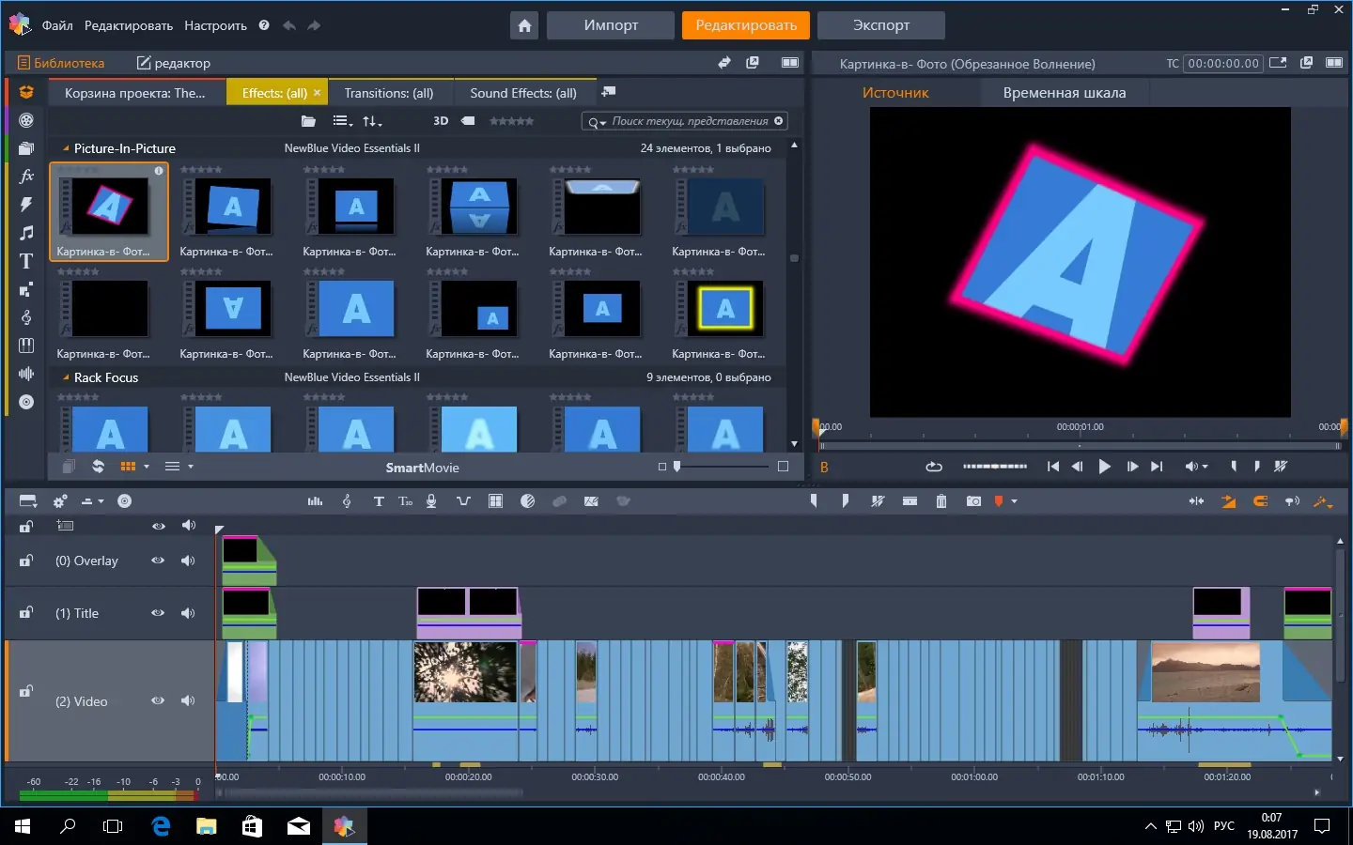Switch to the Transitions: (all) tab
Screen dimensions: 1353x845
click(x=390, y=93)
